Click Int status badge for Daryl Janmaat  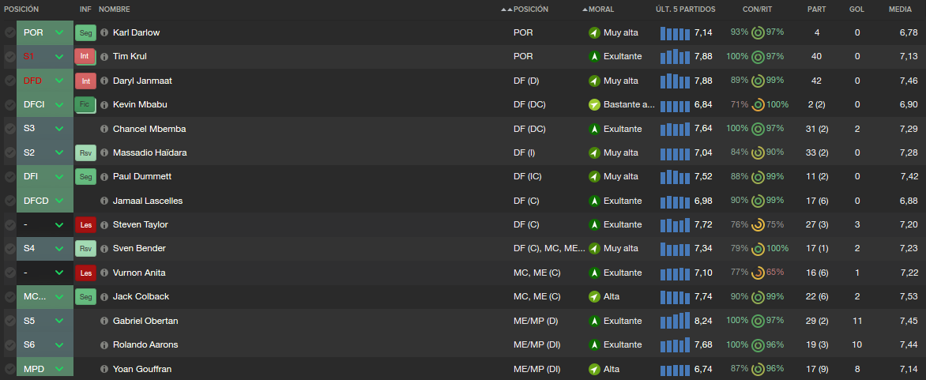(85, 81)
